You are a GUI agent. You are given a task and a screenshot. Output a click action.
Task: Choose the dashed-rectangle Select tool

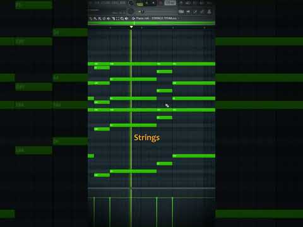point(117,18)
